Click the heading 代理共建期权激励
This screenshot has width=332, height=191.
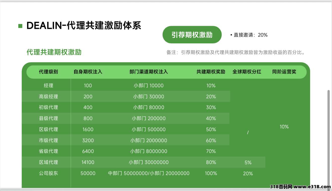pos(54,52)
